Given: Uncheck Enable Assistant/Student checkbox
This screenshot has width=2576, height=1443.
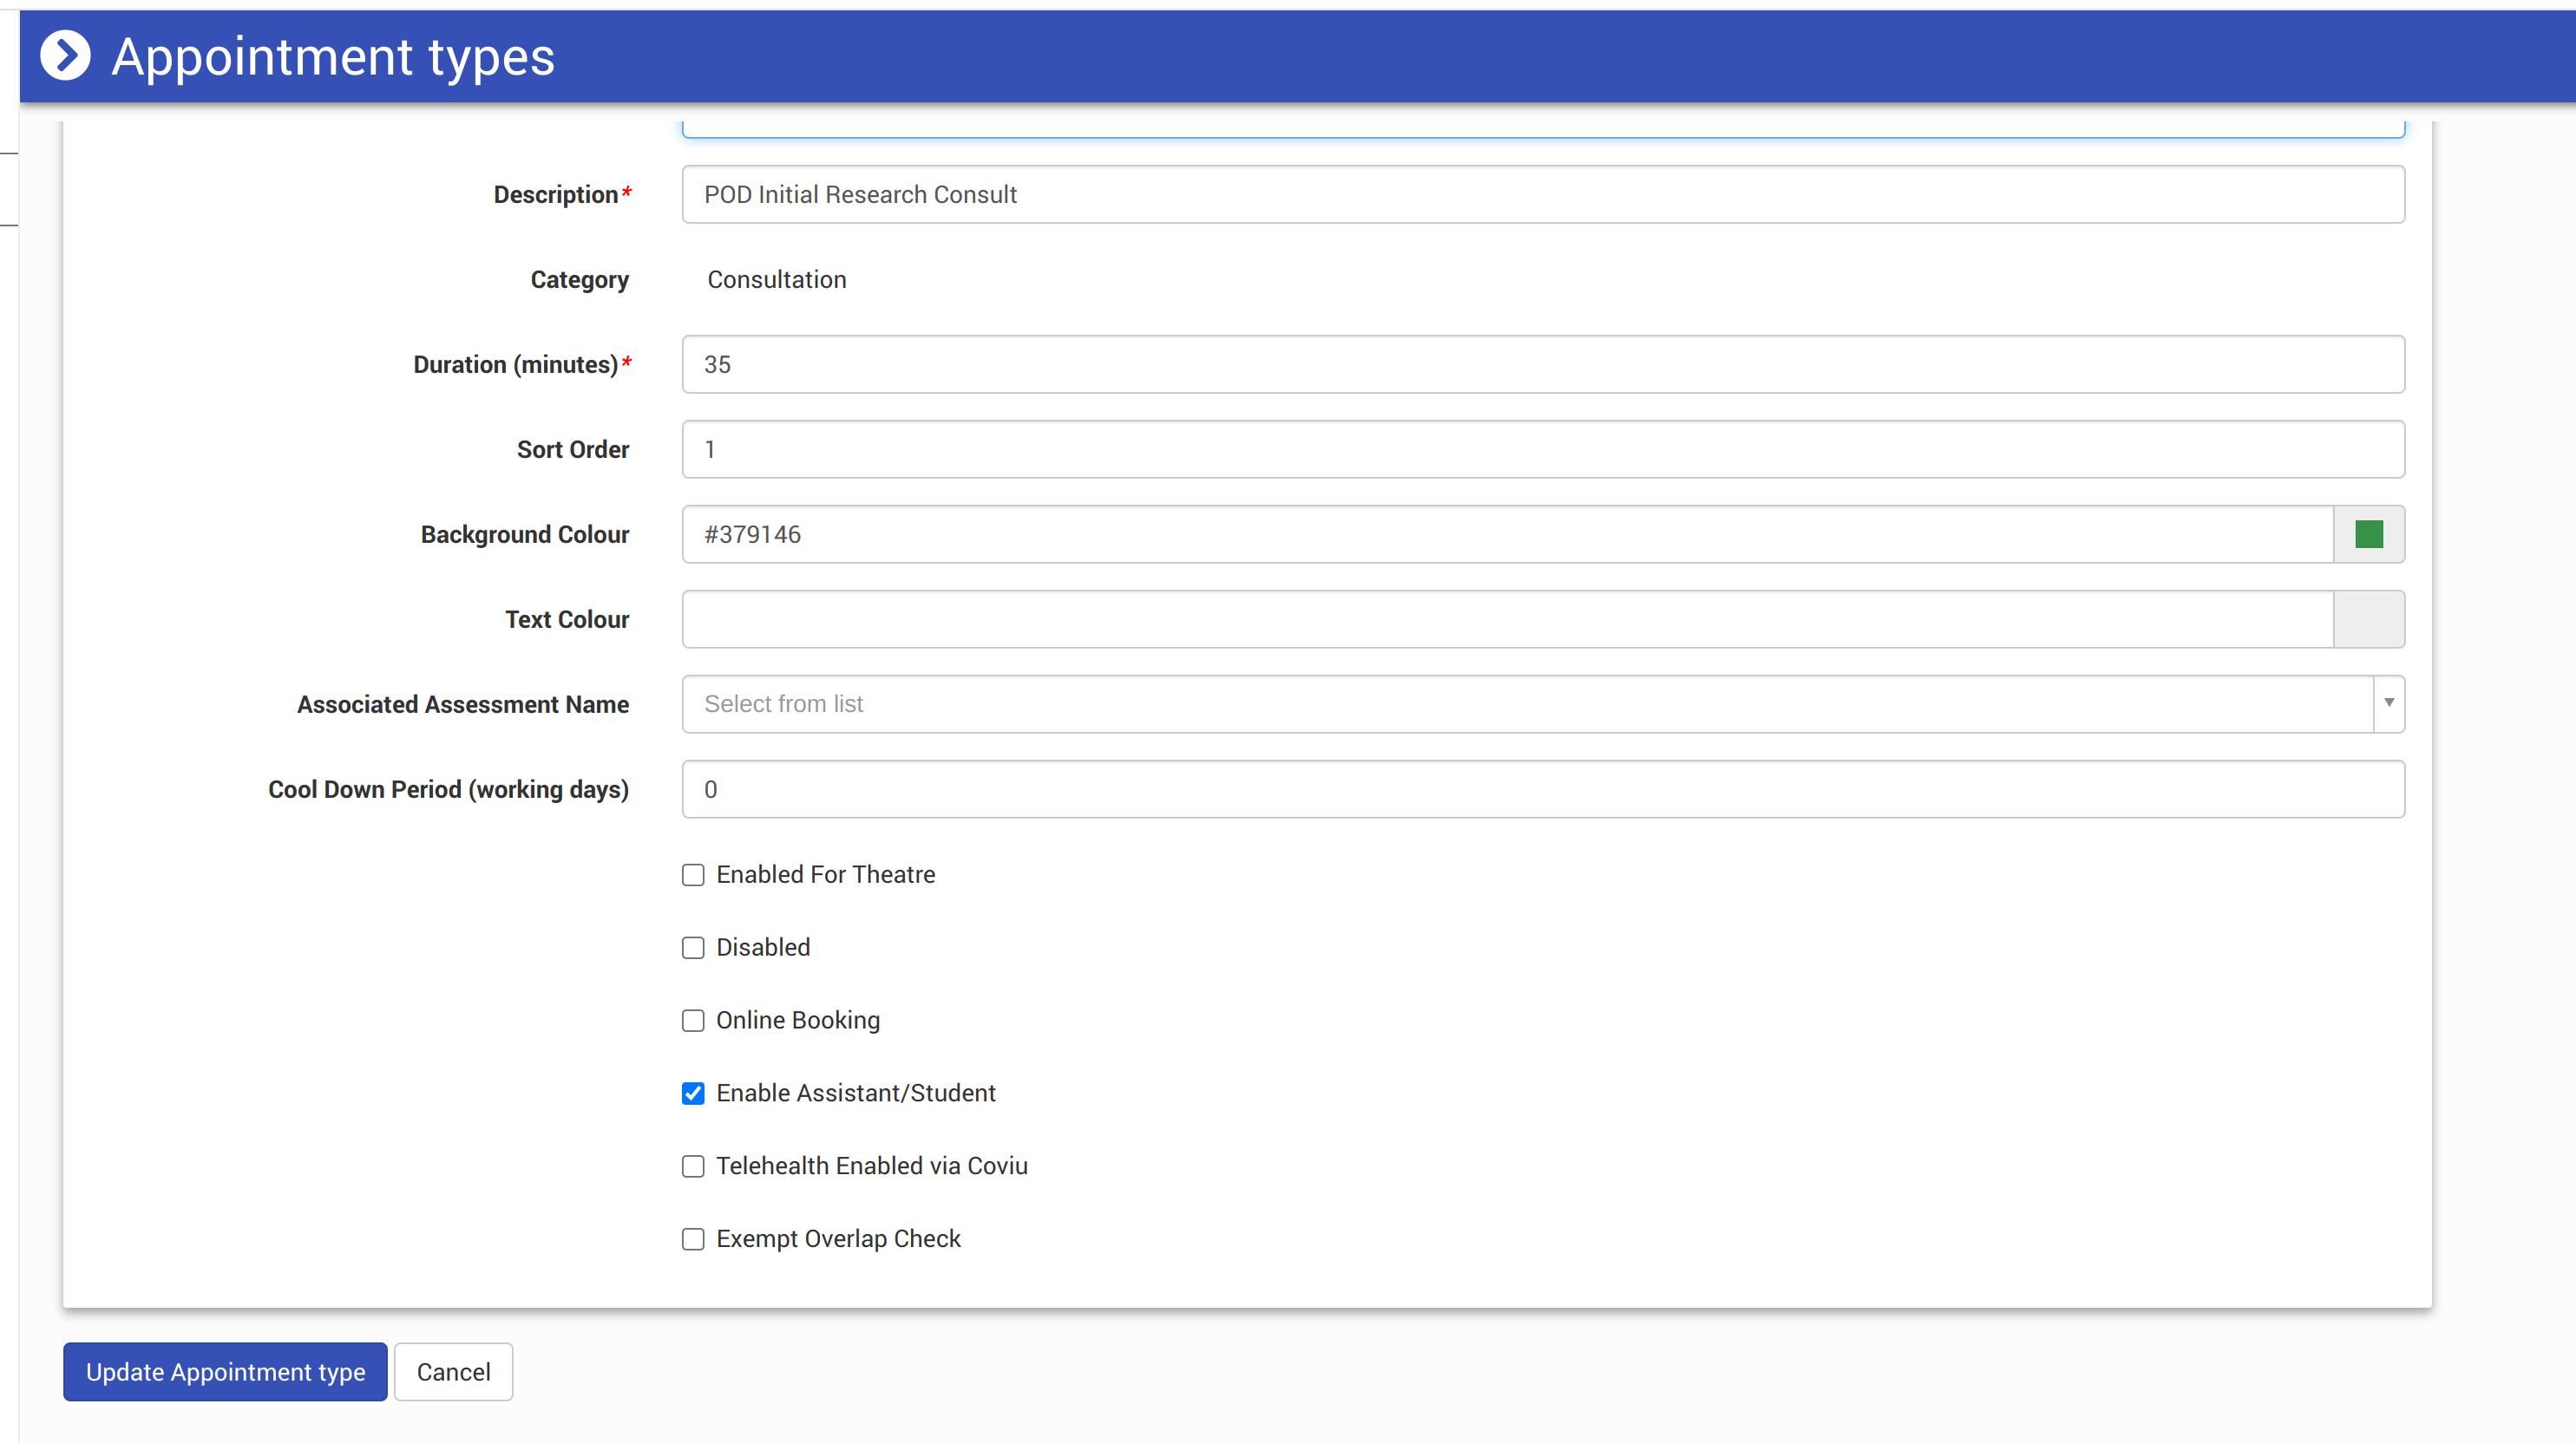Looking at the screenshot, I should [x=693, y=1094].
